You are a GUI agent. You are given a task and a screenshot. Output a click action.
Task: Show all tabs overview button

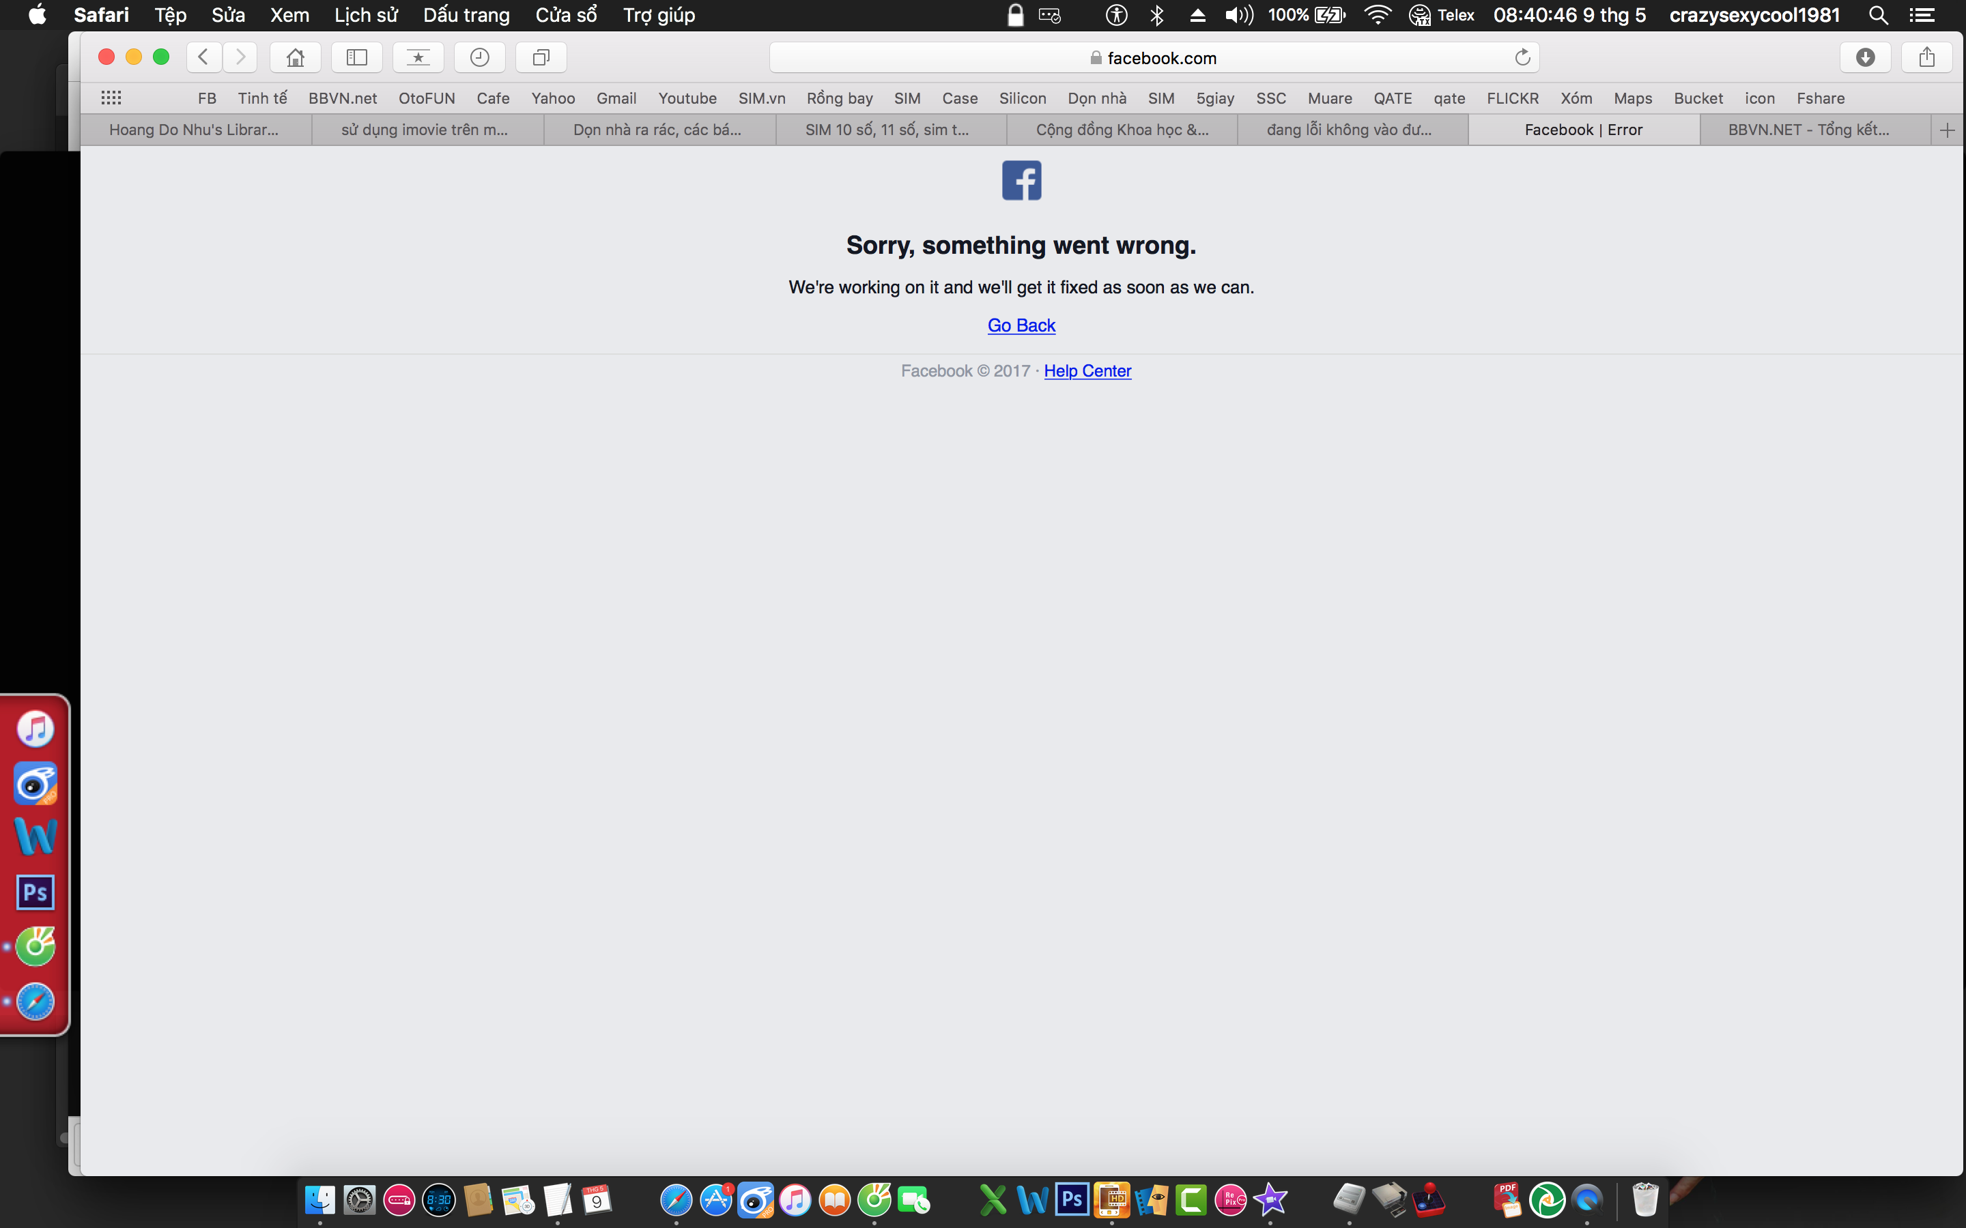[x=541, y=57]
